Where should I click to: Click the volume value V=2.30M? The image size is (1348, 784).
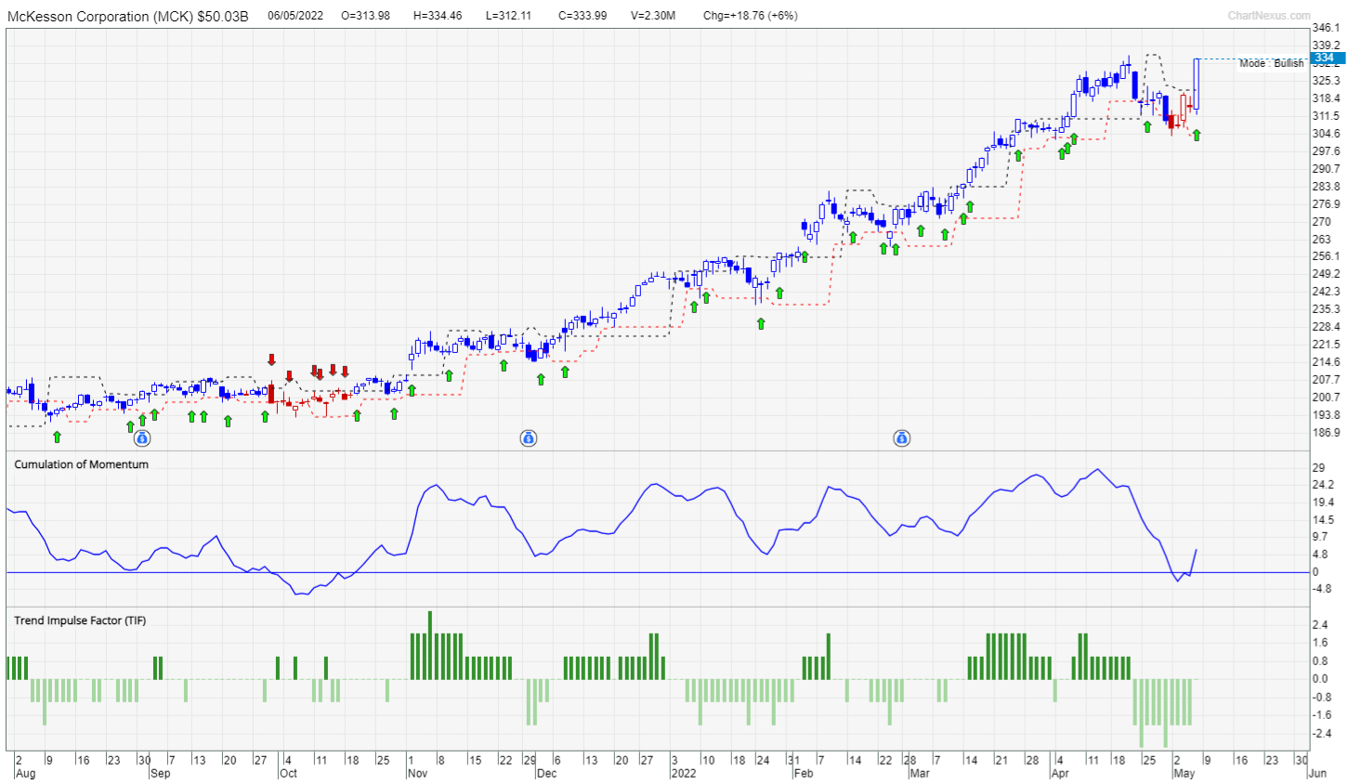pos(653,16)
